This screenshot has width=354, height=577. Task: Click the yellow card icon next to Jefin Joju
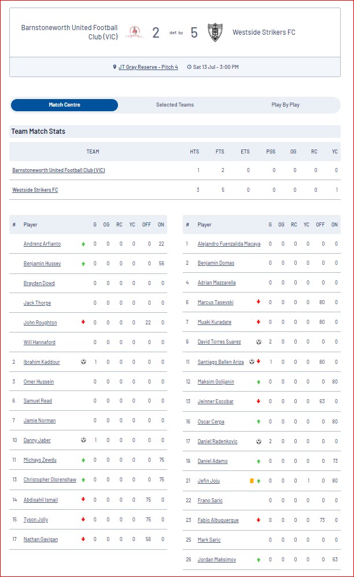[252, 481]
